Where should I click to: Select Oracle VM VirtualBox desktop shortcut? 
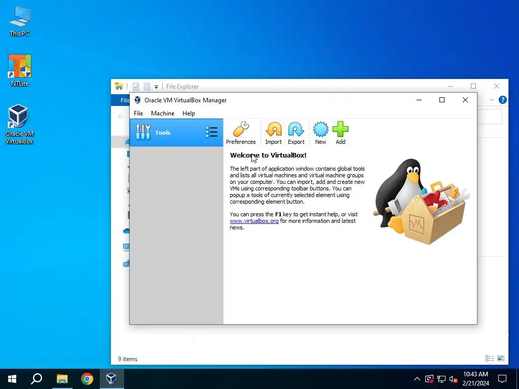(20, 125)
